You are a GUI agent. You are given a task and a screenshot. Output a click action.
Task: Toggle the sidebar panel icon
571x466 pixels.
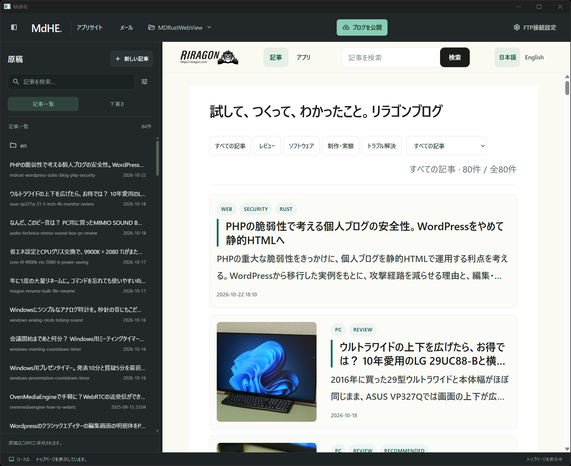[x=14, y=27]
